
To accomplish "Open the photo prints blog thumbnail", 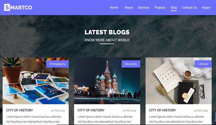I will point(36,81).
